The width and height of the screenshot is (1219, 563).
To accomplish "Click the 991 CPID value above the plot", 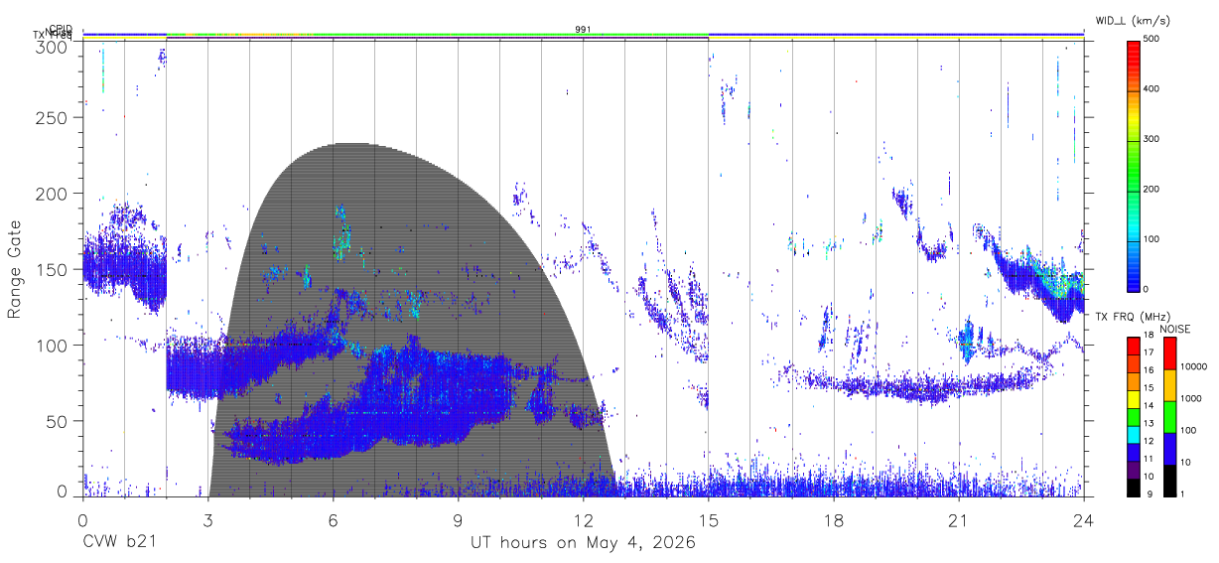I will 583,30.
